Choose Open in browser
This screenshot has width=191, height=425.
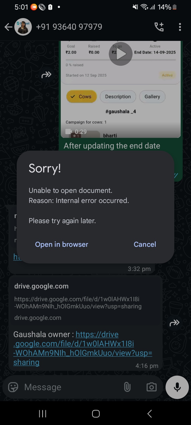click(62, 244)
